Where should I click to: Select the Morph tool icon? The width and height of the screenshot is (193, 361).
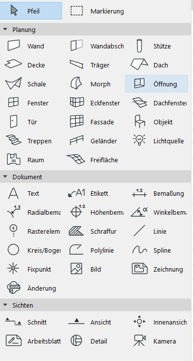77,84
